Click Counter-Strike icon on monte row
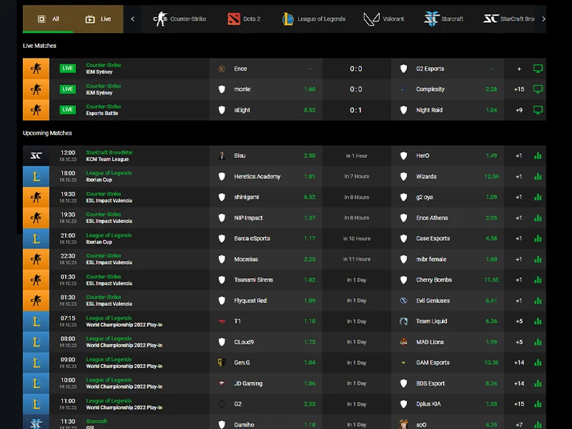This screenshot has width=572, height=429. click(36, 89)
